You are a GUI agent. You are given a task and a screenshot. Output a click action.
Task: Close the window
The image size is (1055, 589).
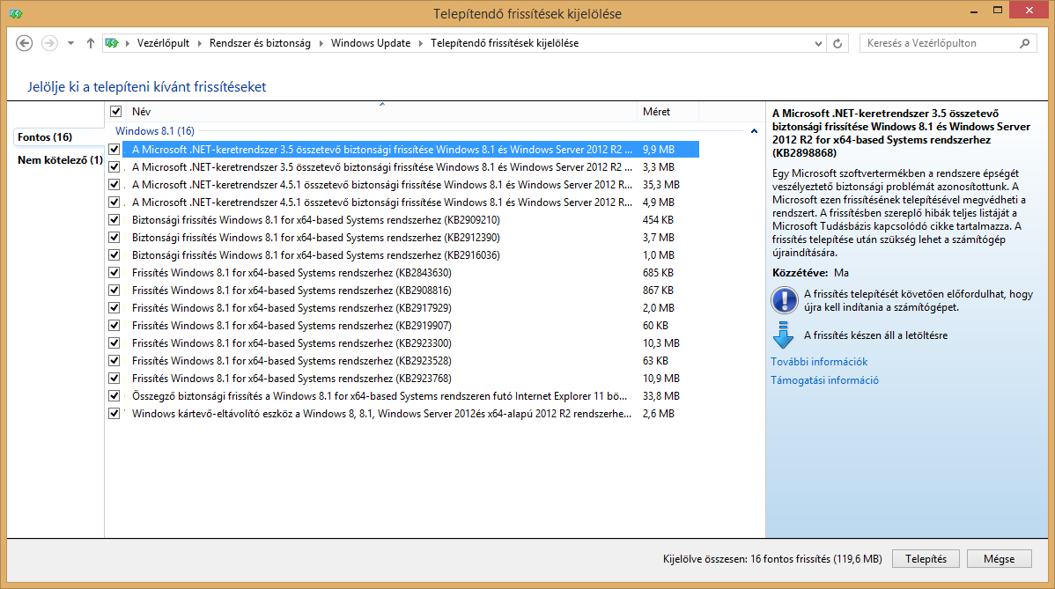point(1029,10)
